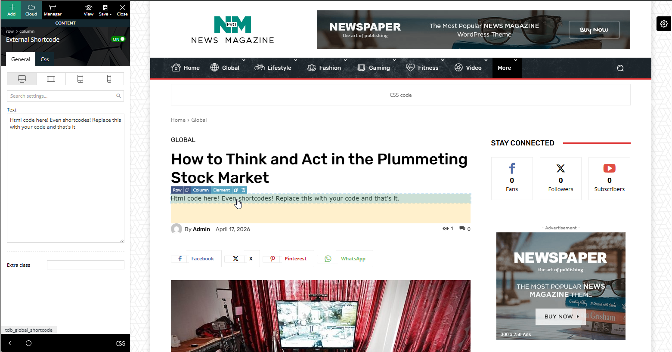The width and height of the screenshot is (672, 352).
Task: Select the tablet portrait viewport icon
Action: (80, 79)
